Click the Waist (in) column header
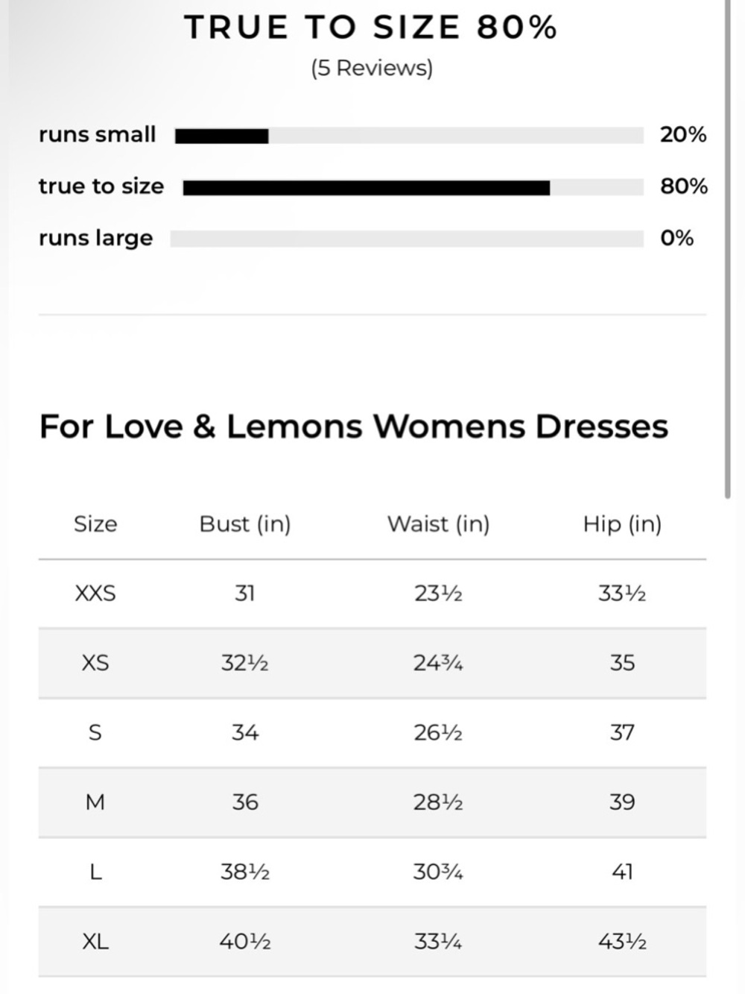 pos(438,524)
